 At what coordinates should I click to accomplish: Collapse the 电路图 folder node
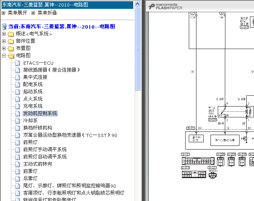[x=4, y=55]
